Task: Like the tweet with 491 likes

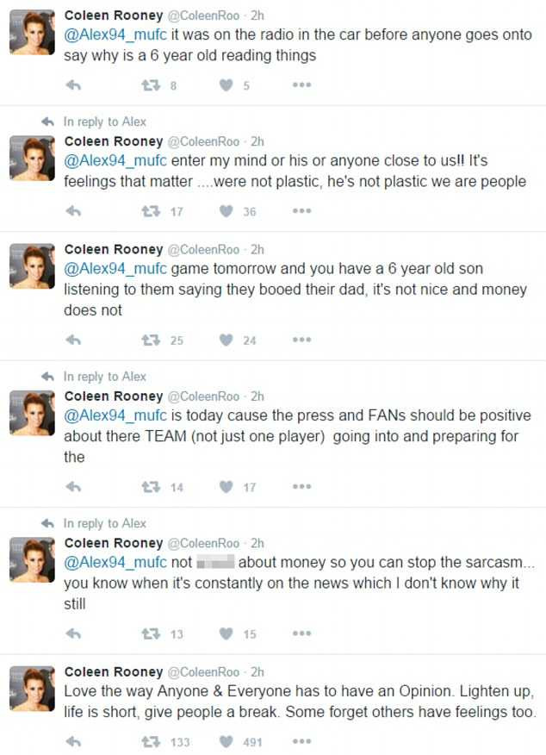Action: pos(226,741)
